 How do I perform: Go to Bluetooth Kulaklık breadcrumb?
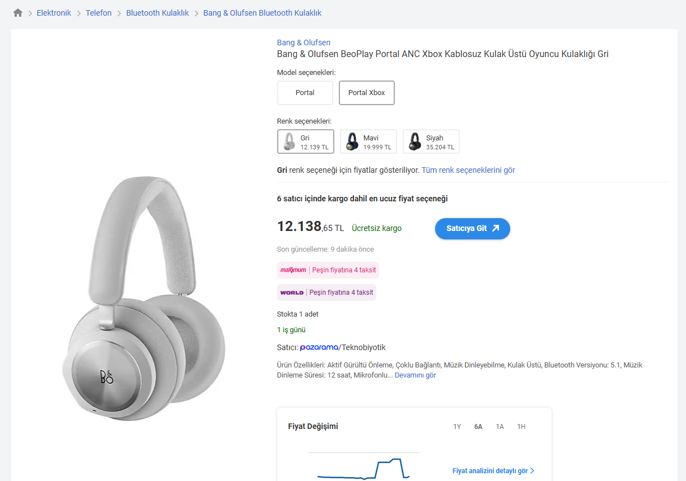tap(157, 13)
